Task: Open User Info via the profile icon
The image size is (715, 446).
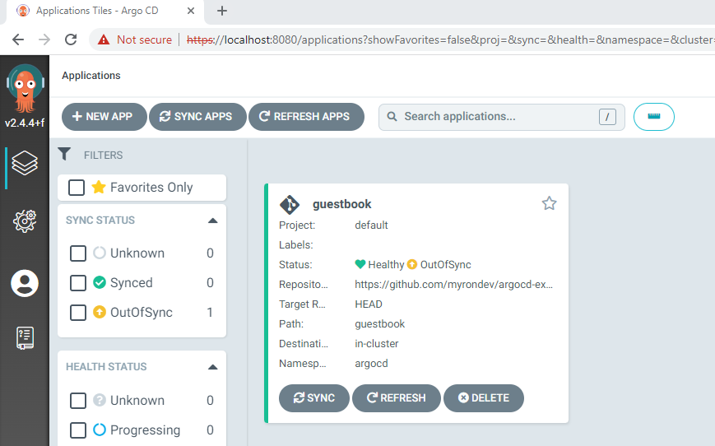Action: [x=25, y=283]
